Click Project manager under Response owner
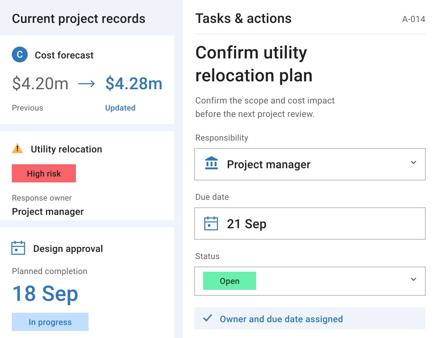 (48, 212)
